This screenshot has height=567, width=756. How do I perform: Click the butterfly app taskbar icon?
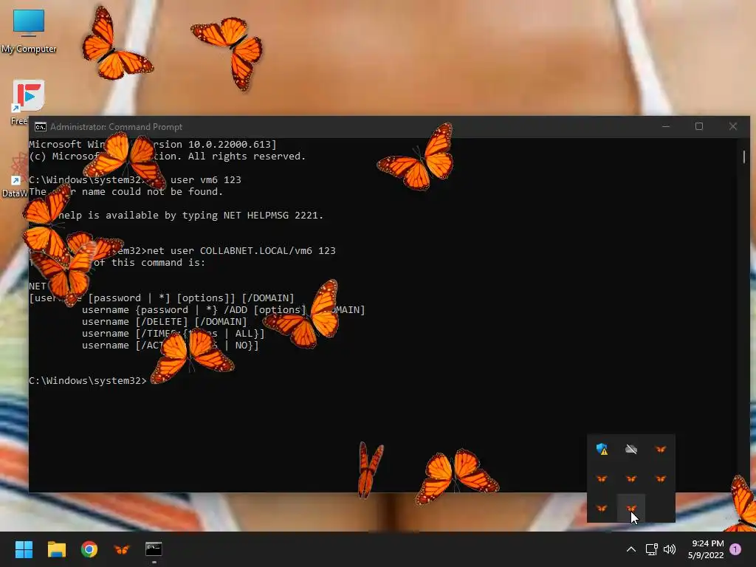pos(122,549)
